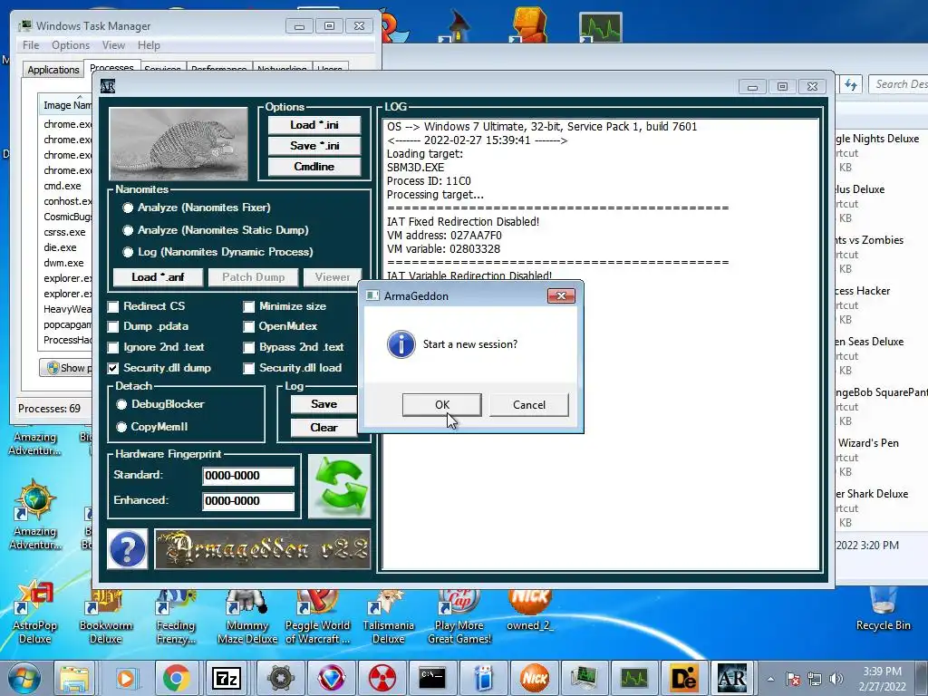Open the DiE (De) taskbar icon
Screen dimensions: 928x696
click(682, 678)
